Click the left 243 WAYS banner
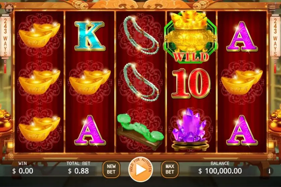This screenshot has width=281, height=187. 5,37
